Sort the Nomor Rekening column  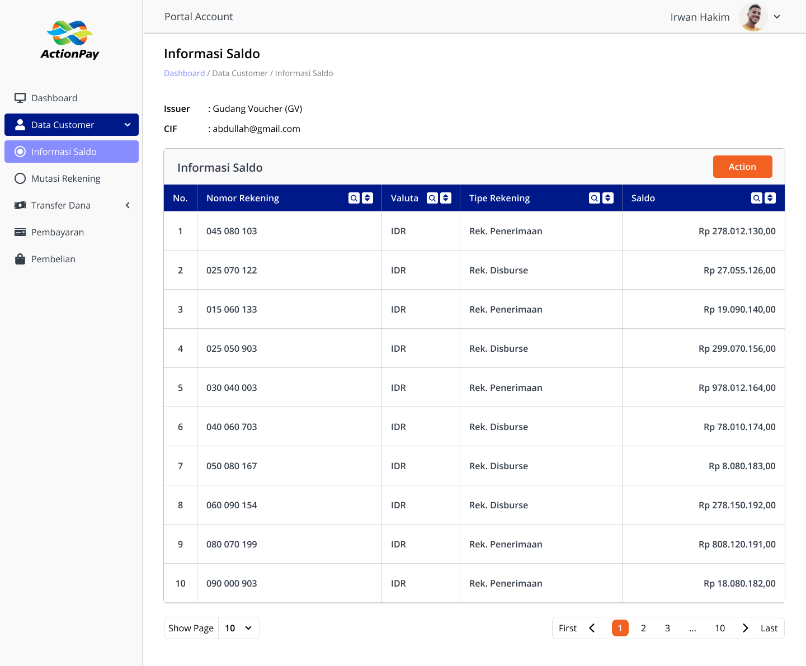click(x=367, y=197)
